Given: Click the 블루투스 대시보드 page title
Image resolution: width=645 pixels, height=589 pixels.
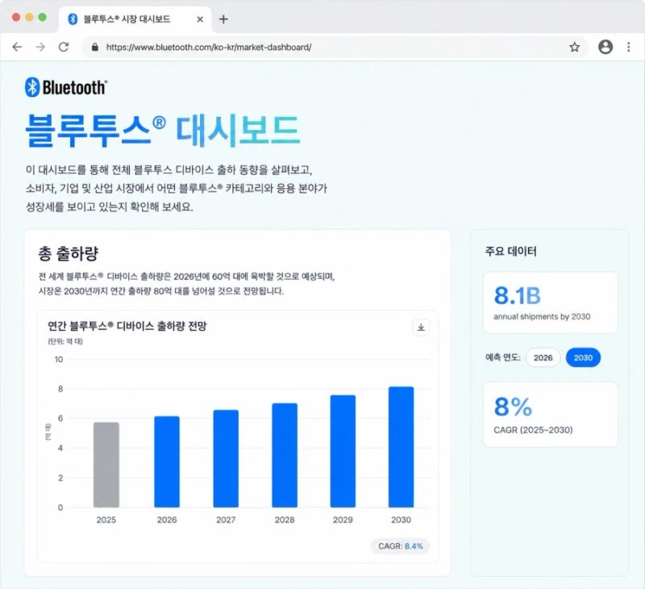Looking at the screenshot, I should point(163,131).
